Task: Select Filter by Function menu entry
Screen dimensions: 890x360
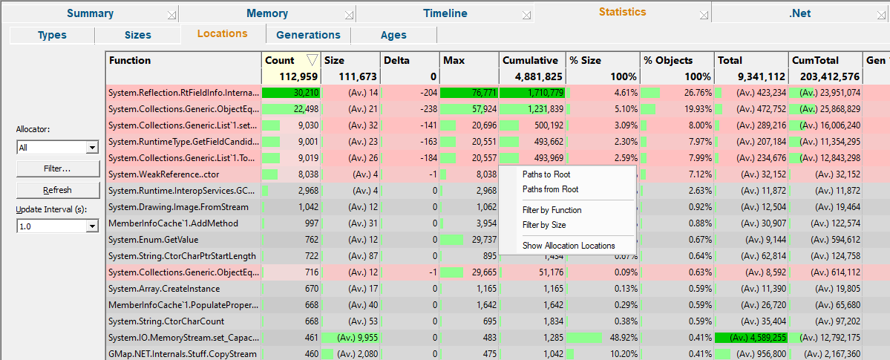Action: (552, 210)
